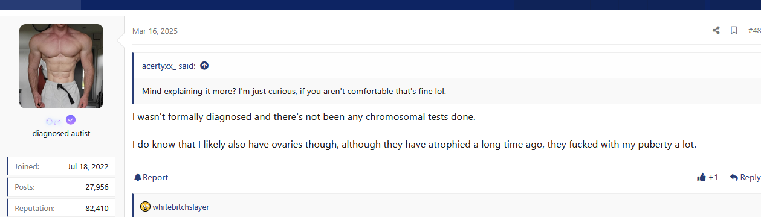Click the thumbs-up +1 icon
The image size is (761, 217).
tap(701, 177)
